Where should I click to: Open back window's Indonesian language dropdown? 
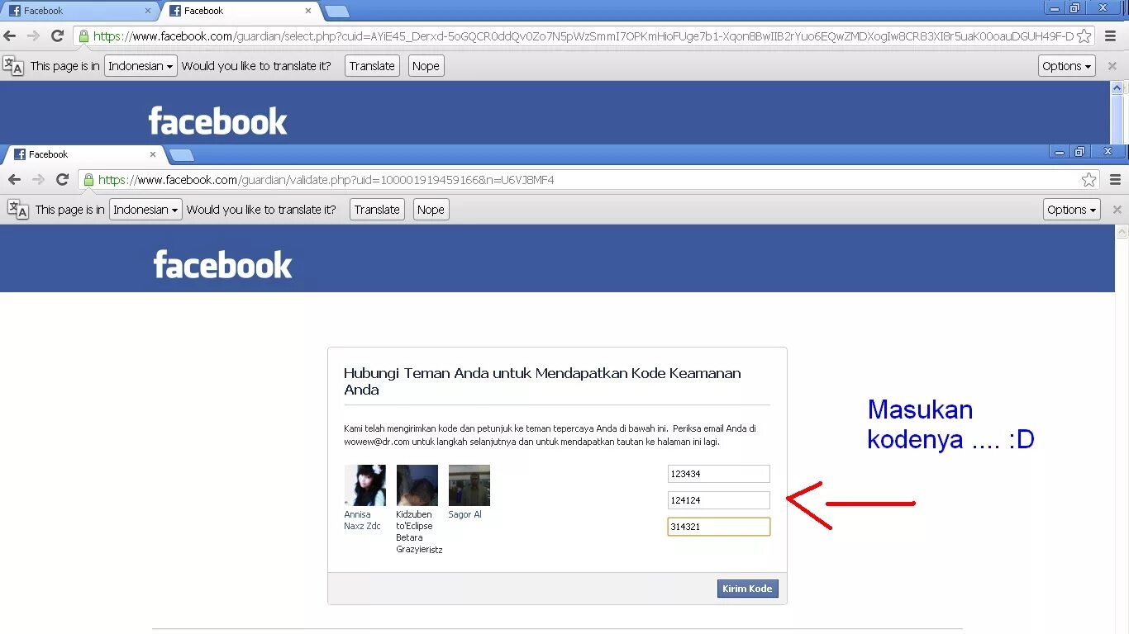coord(141,66)
